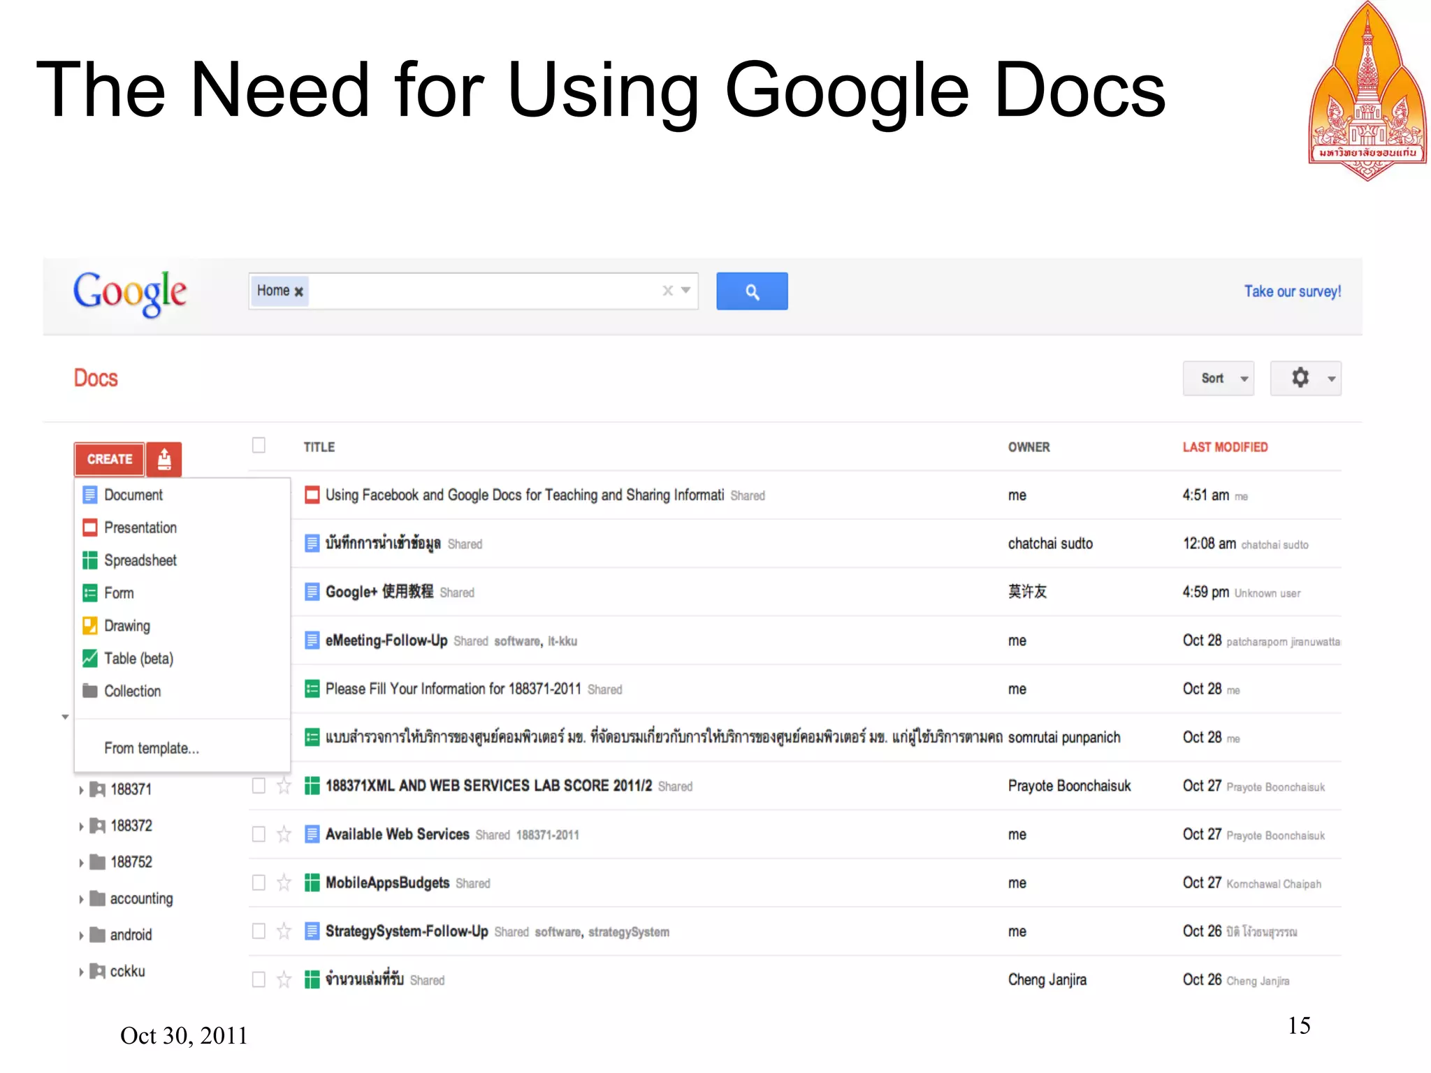
Task: Create a new Drawing
Action: [182, 626]
